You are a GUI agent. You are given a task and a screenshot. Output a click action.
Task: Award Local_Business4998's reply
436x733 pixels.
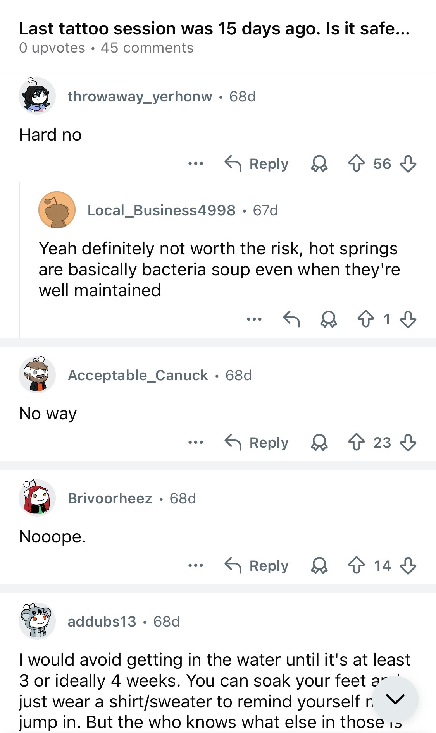(x=329, y=319)
